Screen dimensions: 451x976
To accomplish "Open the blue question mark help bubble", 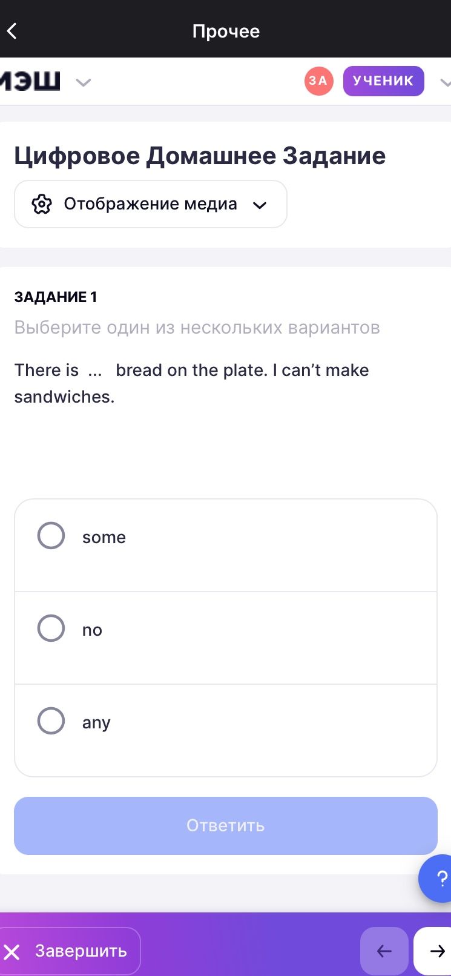I will (437, 879).
